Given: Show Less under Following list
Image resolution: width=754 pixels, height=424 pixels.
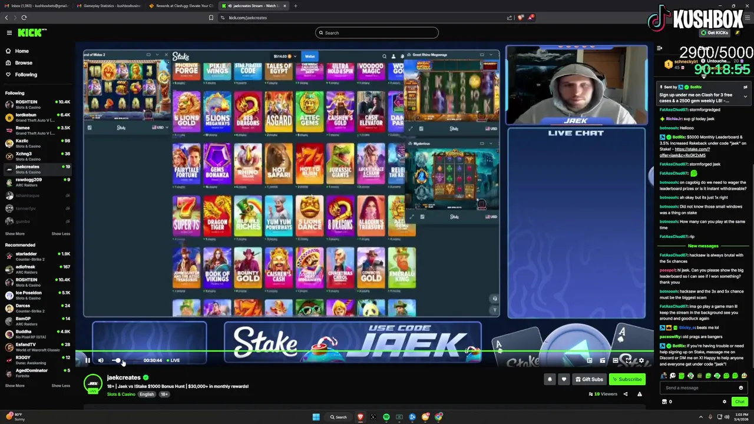Looking at the screenshot, I should click(x=61, y=234).
